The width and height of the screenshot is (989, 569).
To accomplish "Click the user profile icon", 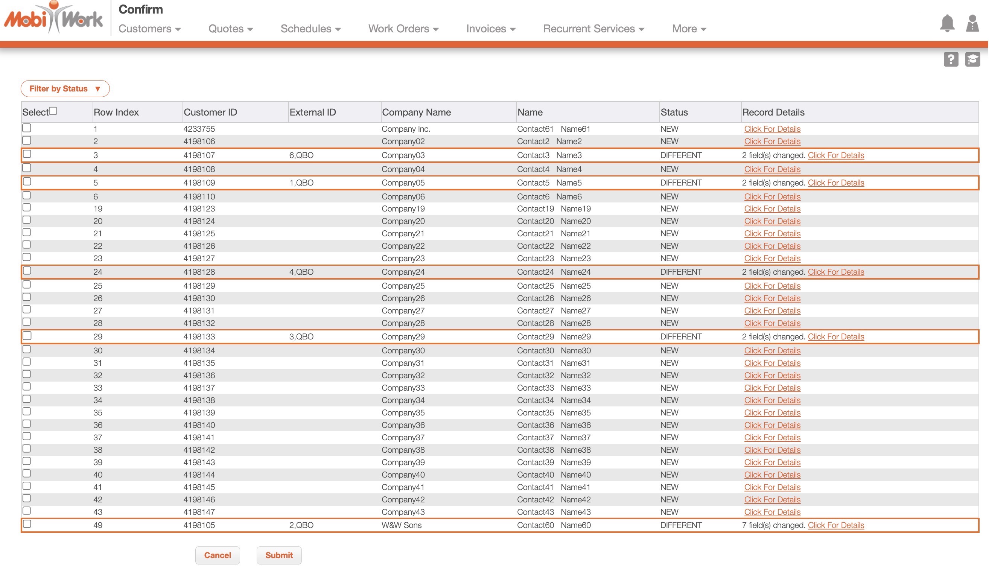I will (x=972, y=23).
